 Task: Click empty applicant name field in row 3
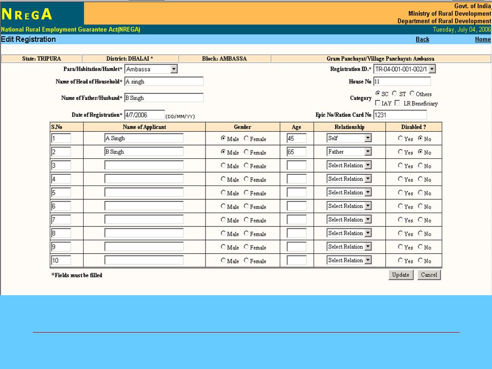coord(144,166)
